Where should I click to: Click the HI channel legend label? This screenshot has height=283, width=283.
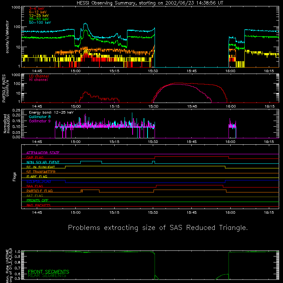click(x=39, y=80)
